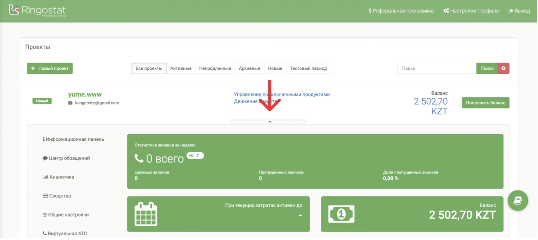Open Центр обращений in sidebar

pyautogui.click(x=66, y=158)
